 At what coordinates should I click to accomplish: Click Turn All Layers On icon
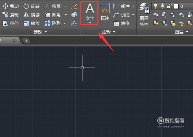[x=156, y=23]
